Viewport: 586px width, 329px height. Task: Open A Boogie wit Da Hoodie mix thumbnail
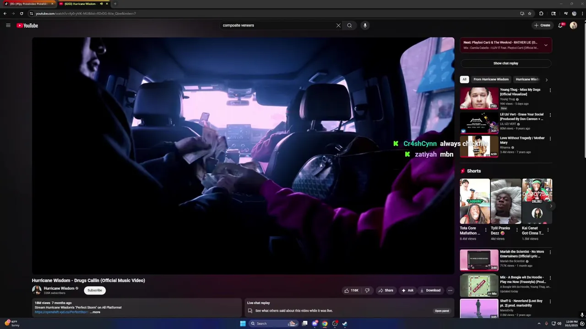tap(479, 286)
